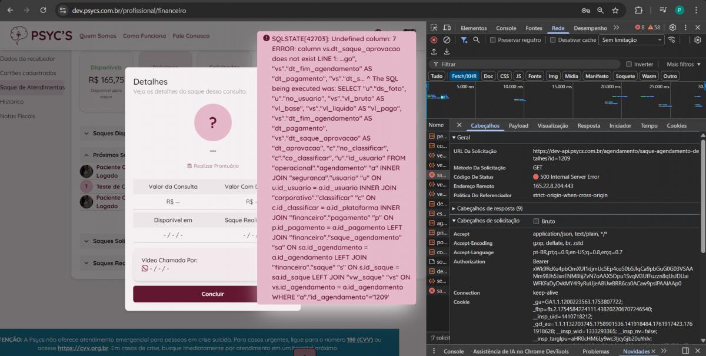
Task: Click the export HAR download icon
Action: pos(447,52)
